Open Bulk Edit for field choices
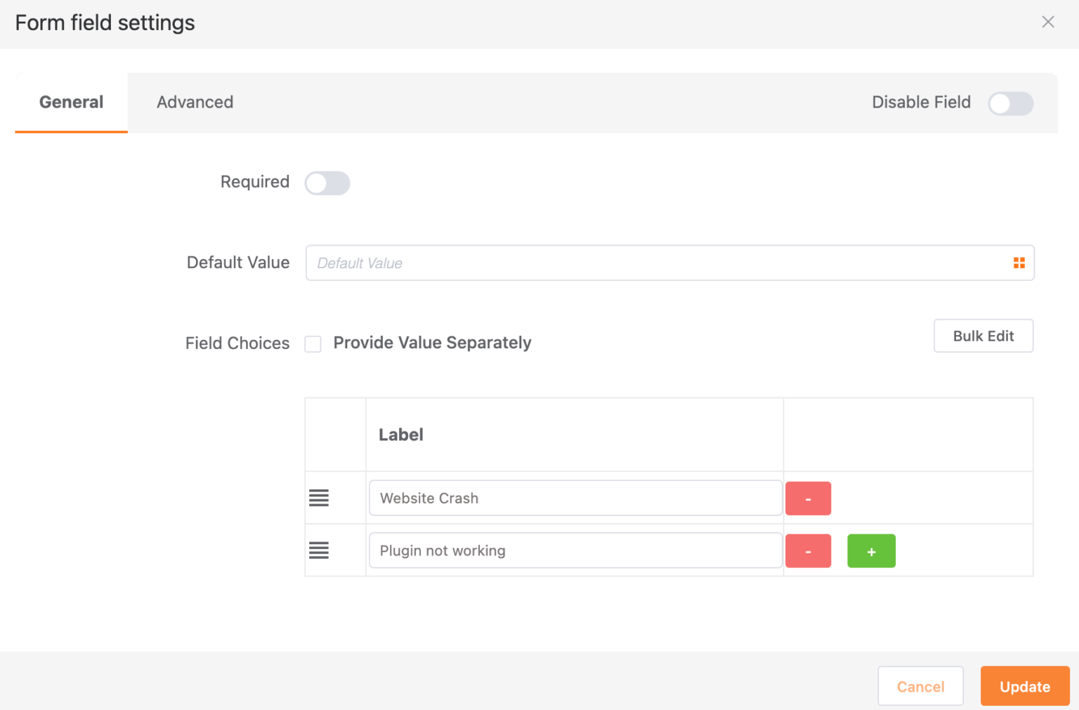Viewport: 1079px width, 710px height. [983, 336]
